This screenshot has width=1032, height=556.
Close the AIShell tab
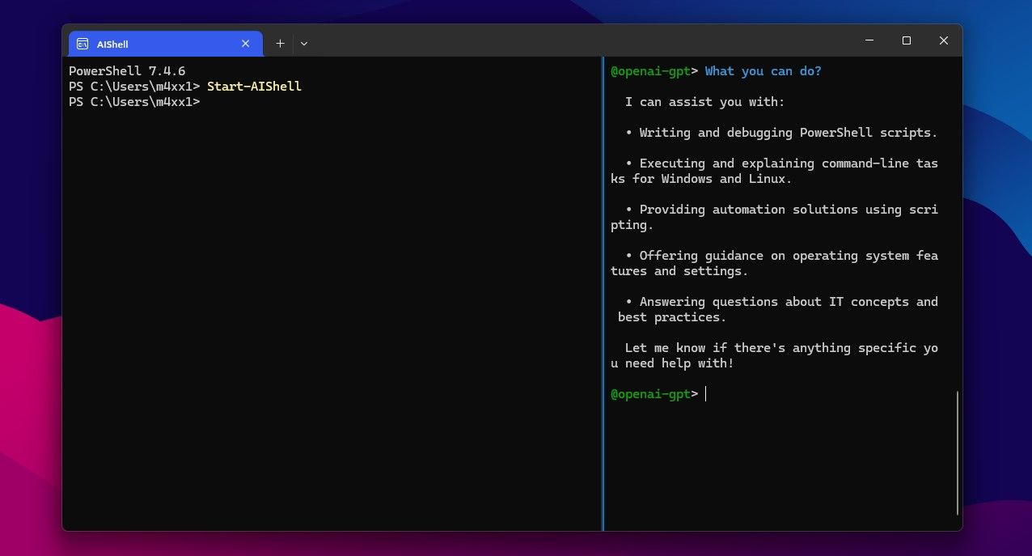coord(245,44)
